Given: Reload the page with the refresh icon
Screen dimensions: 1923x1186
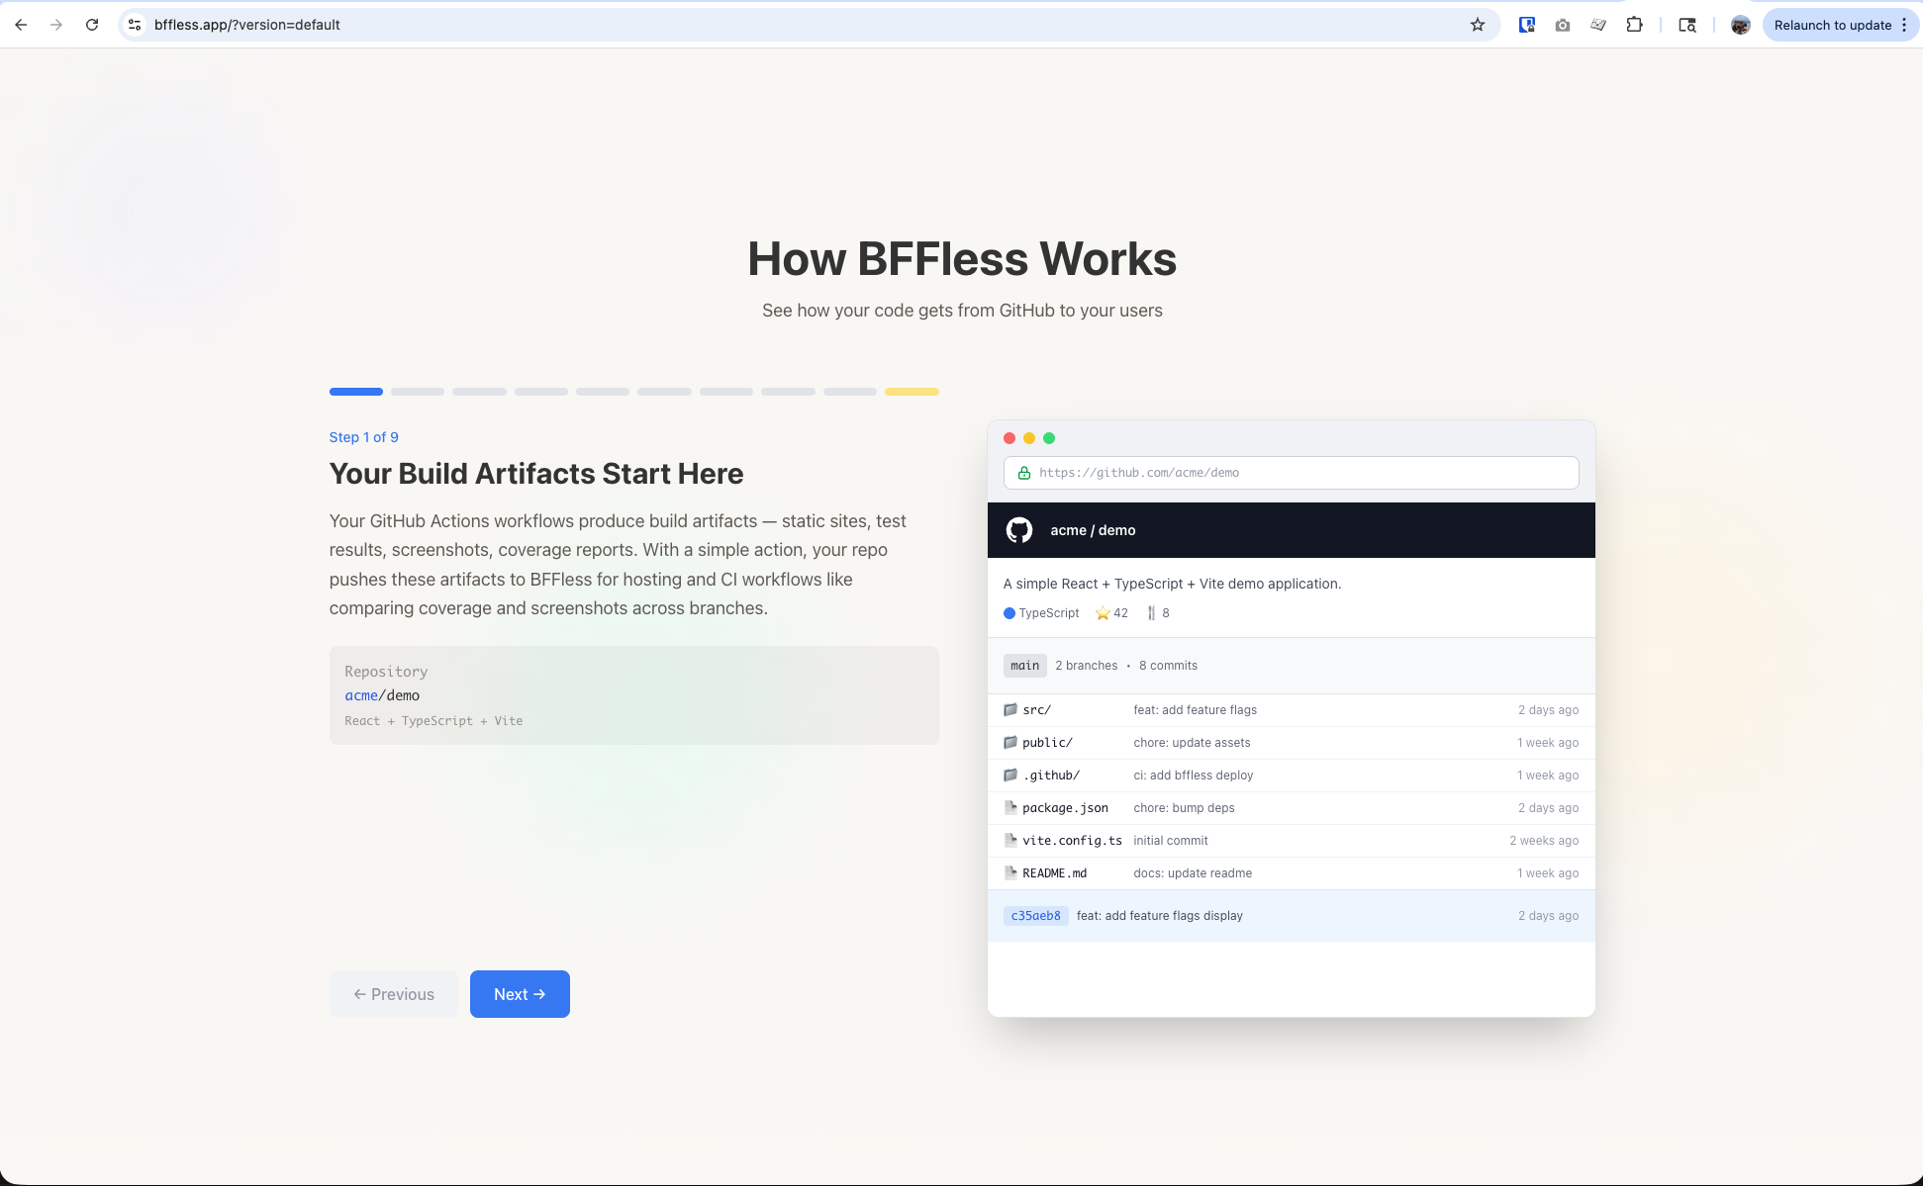Looking at the screenshot, I should 92,25.
